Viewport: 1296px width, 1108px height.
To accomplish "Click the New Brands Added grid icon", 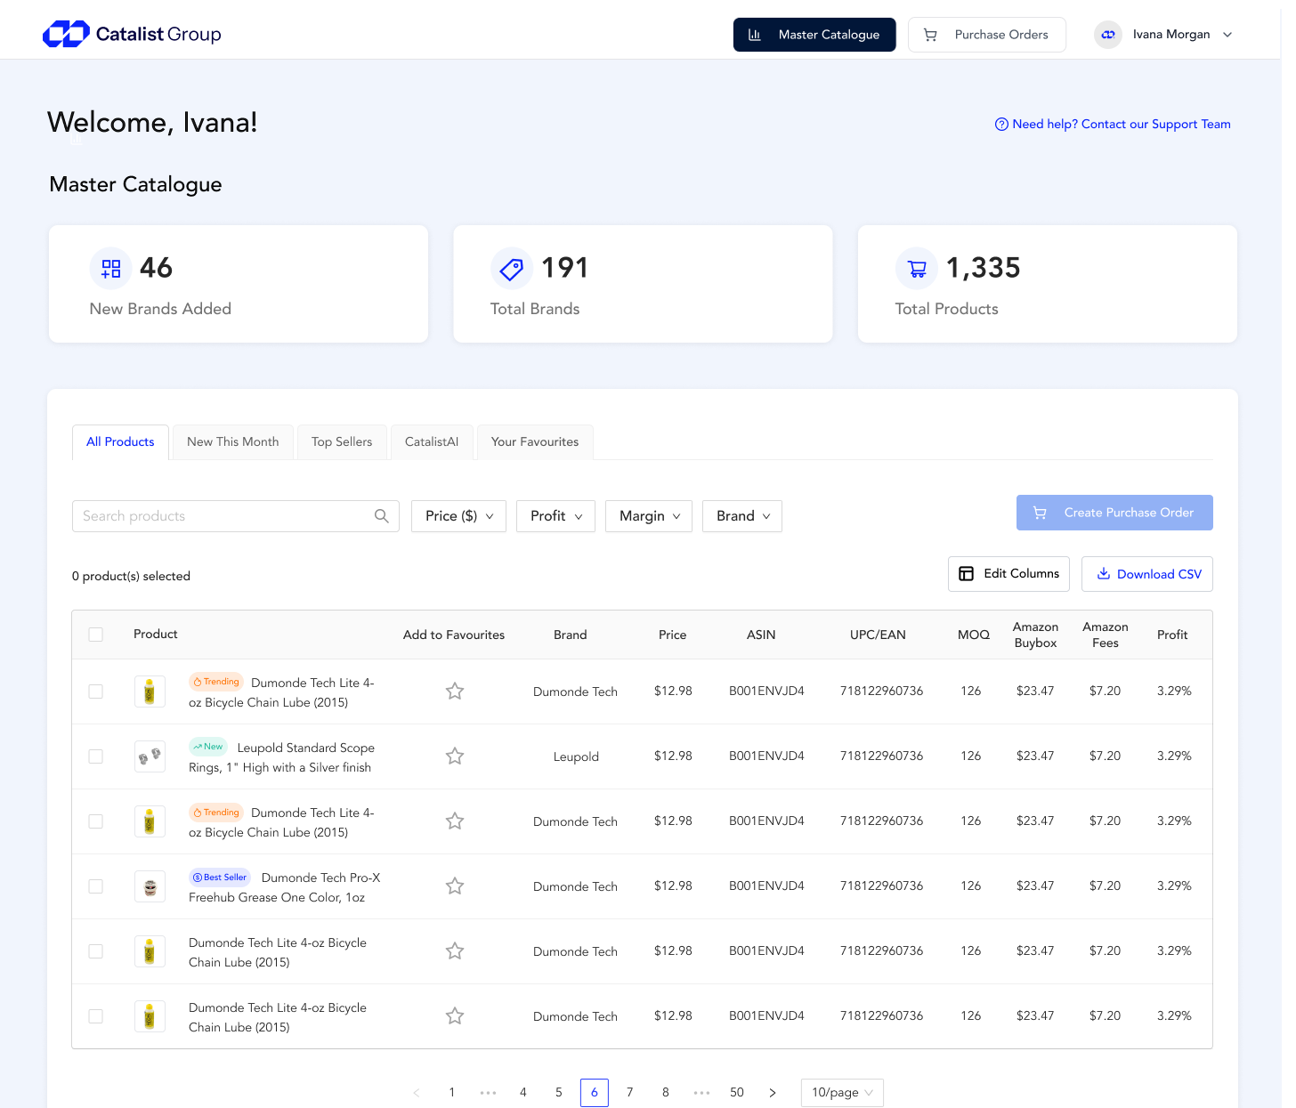I will [111, 268].
